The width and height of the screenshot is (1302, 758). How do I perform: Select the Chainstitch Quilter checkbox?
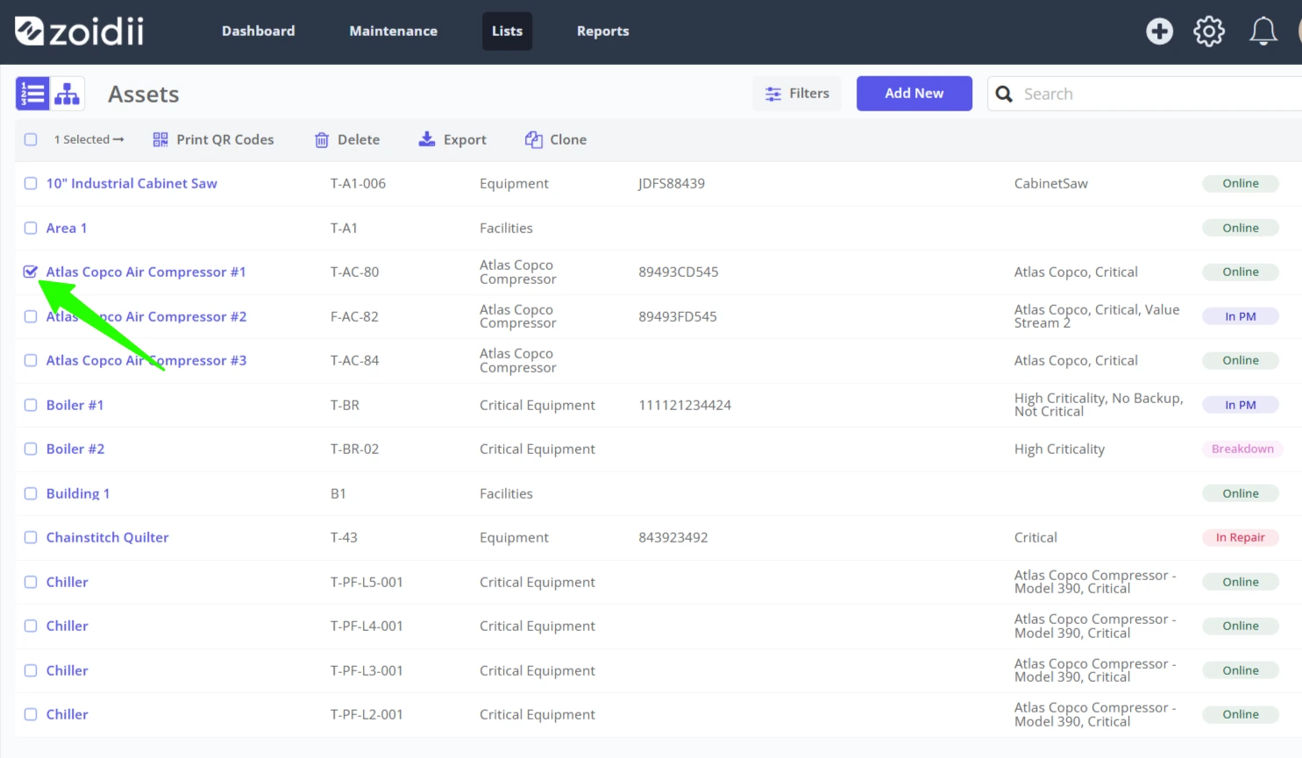click(x=31, y=537)
